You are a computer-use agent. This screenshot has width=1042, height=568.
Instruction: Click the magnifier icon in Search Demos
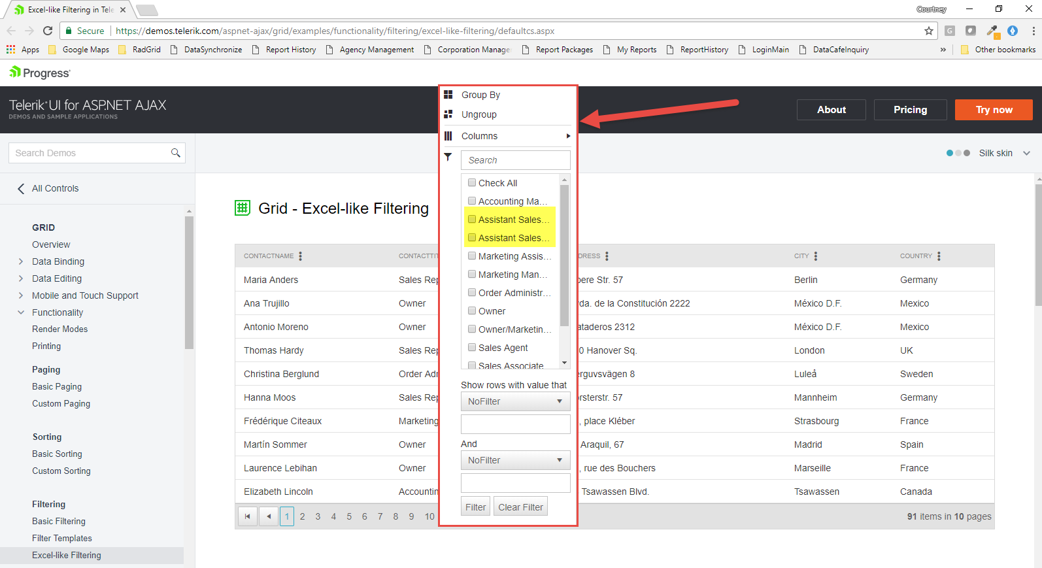point(175,153)
